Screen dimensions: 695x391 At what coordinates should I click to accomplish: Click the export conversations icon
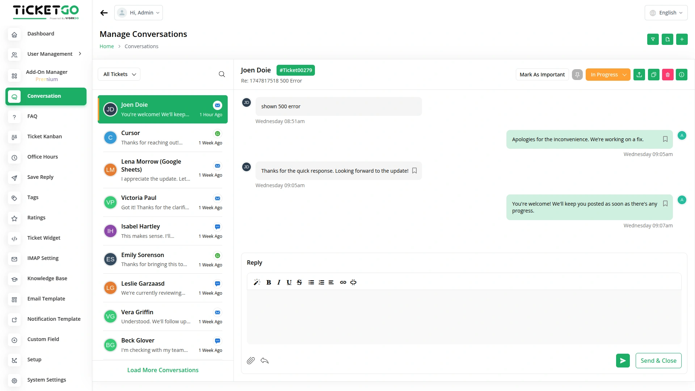click(x=667, y=39)
